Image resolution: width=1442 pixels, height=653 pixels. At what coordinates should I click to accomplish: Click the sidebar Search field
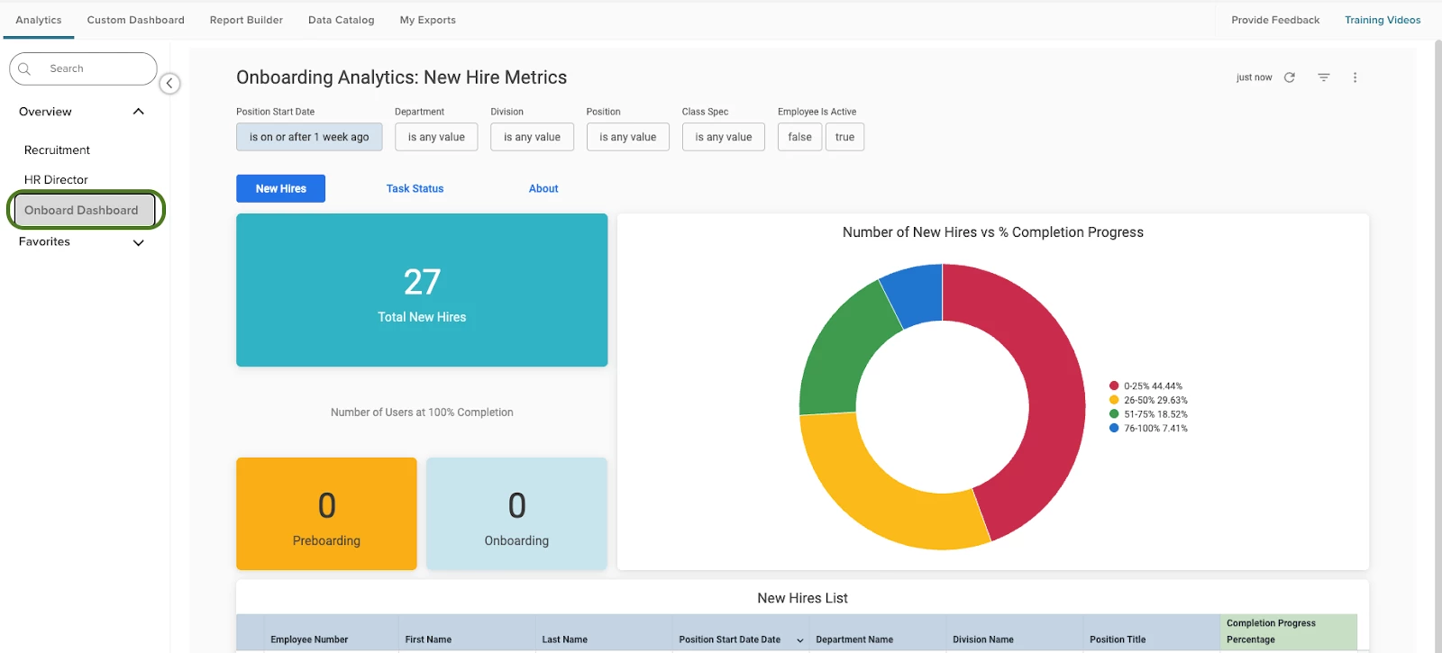pos(83,68)
